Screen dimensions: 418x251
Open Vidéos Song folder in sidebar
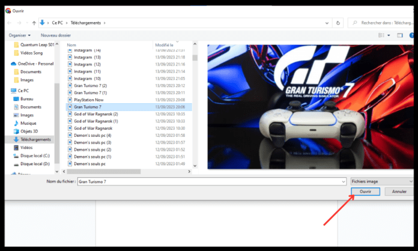(28, 53)
